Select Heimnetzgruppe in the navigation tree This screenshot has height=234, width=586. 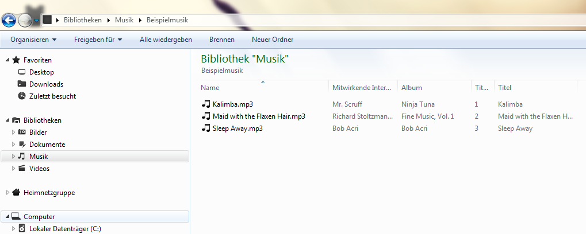tap(49, 193)
